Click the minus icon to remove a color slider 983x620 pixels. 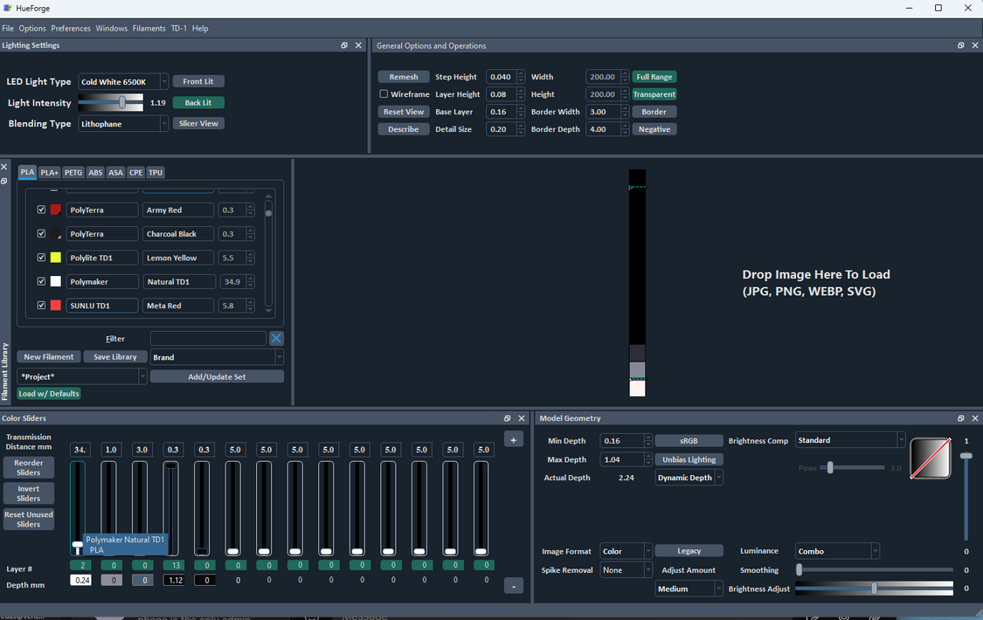514,586
